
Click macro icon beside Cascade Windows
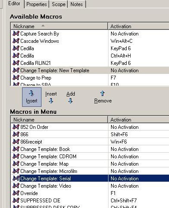(x=16, y=41)
